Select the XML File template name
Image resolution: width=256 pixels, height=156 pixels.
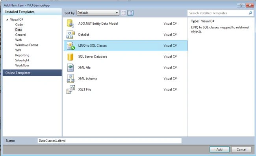84,68
